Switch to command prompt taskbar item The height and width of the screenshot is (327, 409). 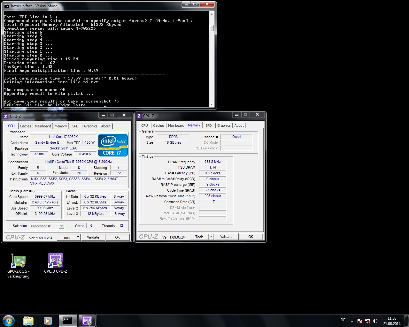pos(68,321)
